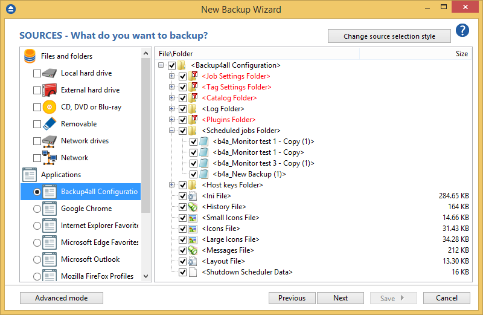483x315 pixels.
Task: Click the Small Icons File image icon
Action: tap(193, 218)
